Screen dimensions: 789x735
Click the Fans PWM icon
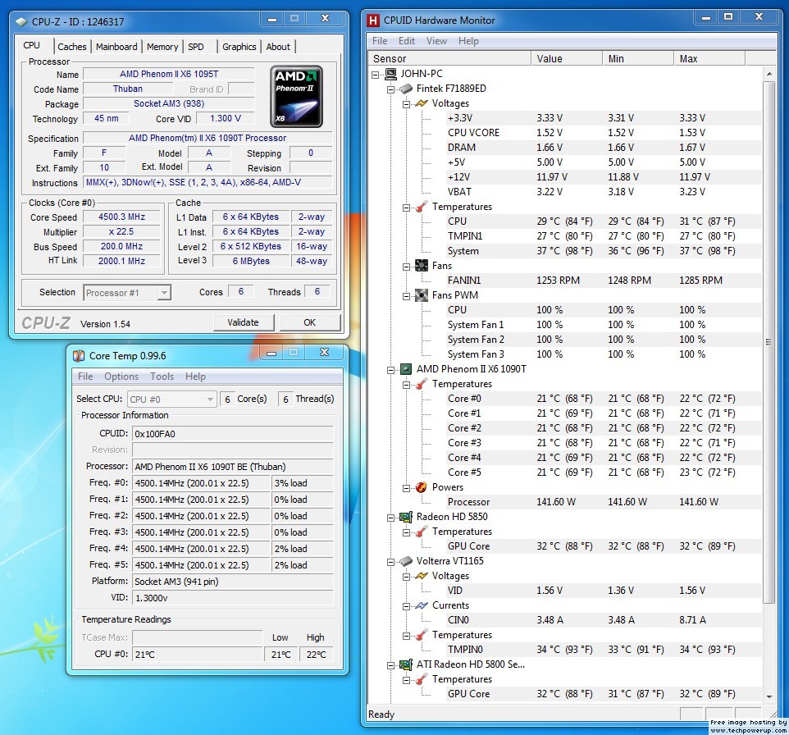(x=422, y=295)
